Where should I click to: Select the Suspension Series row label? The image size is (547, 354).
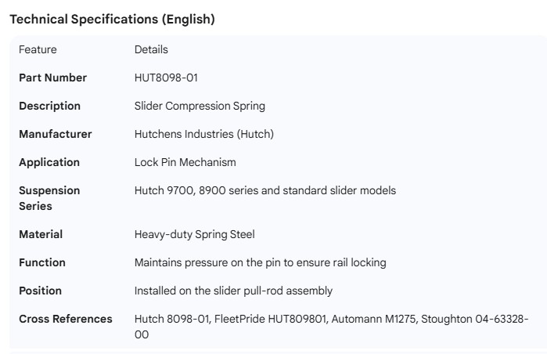49,198
